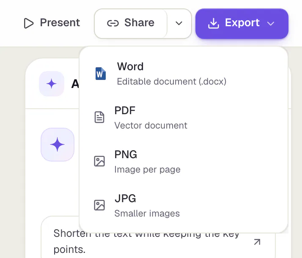Open the Share options chevron dropdown

pyautogui.click(x=179, y=23)
